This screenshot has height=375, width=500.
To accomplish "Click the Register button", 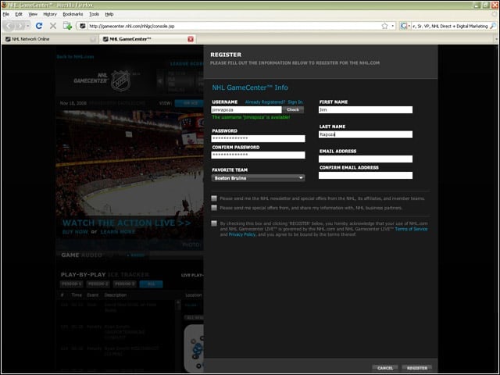I will 417,368.
